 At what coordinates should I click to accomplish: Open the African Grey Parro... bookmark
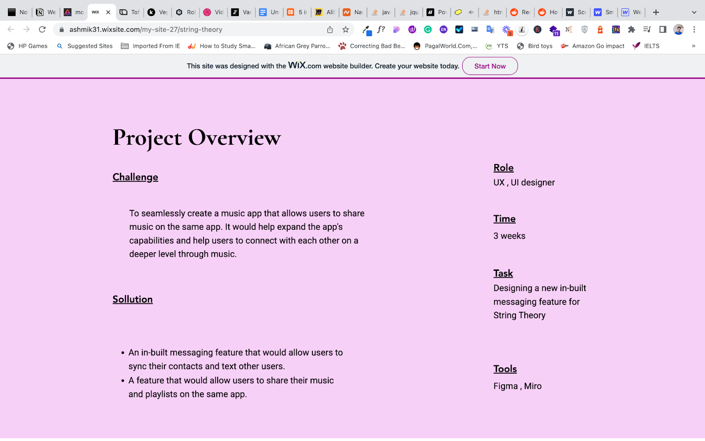point(297,46)
